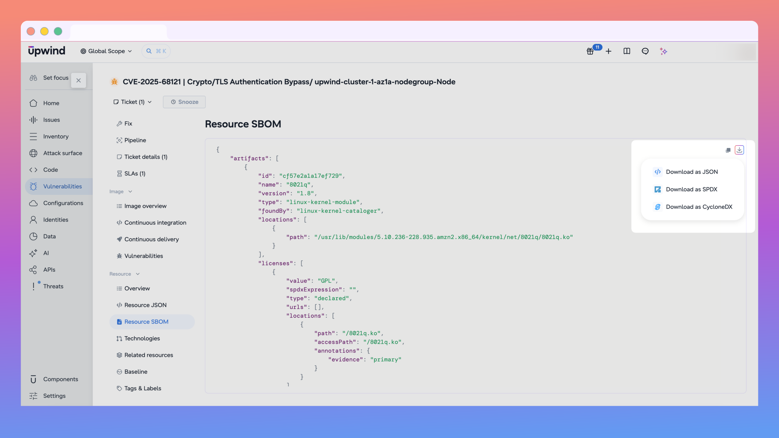779x438 pixels.
Task: Open the Global Scope dropdown
Action: (106, 51)
